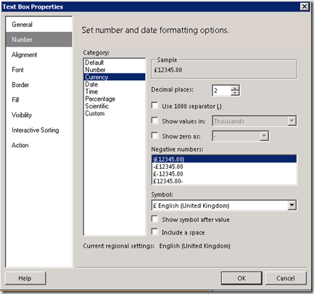Open Help for this dialog
Image resolution: width=314 pixels, height=294 pixels.
point(25,278)
